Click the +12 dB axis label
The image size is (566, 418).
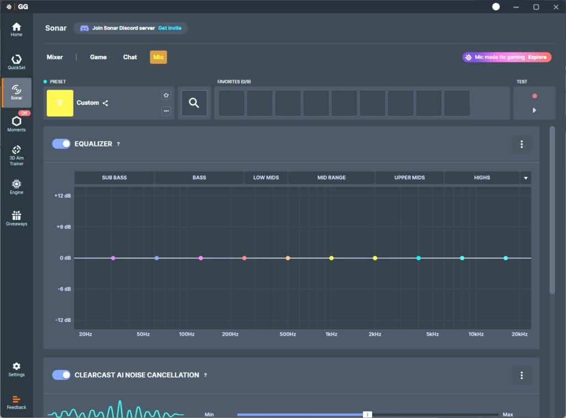(x=62, y=196)
